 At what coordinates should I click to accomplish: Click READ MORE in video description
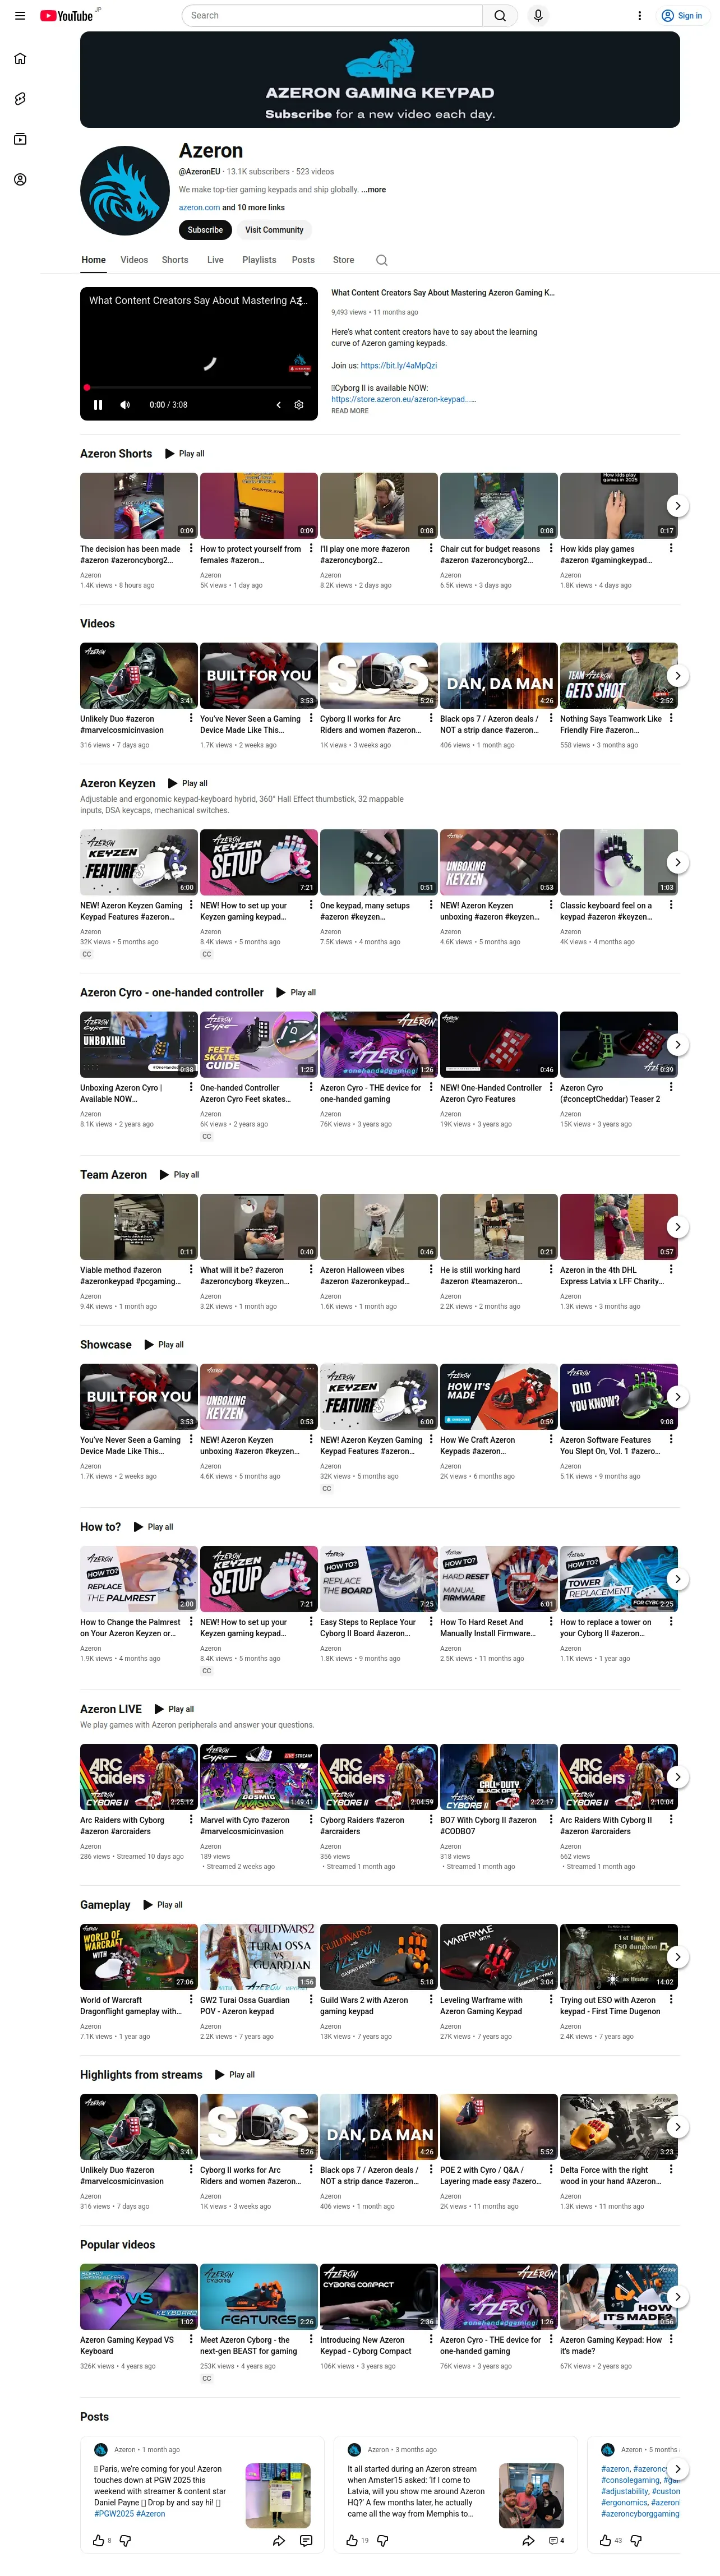click(350, 411)
